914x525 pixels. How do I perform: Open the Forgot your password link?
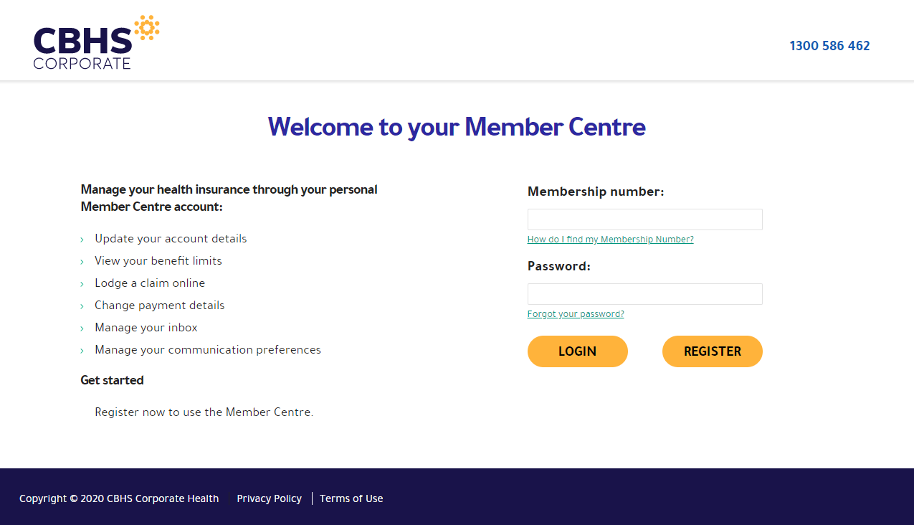coord(576,314)
